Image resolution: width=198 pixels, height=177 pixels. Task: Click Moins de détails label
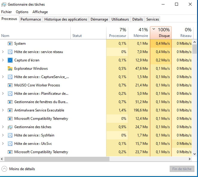point(22,169)
